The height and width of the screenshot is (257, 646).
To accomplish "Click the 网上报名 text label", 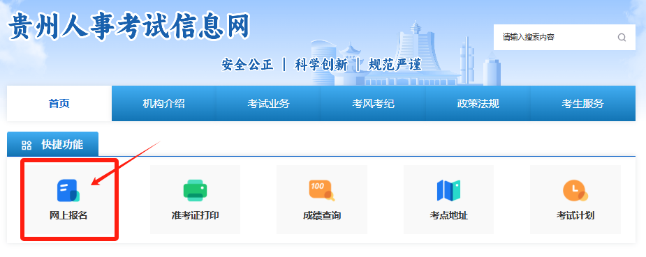I will [x=68, y=215].
